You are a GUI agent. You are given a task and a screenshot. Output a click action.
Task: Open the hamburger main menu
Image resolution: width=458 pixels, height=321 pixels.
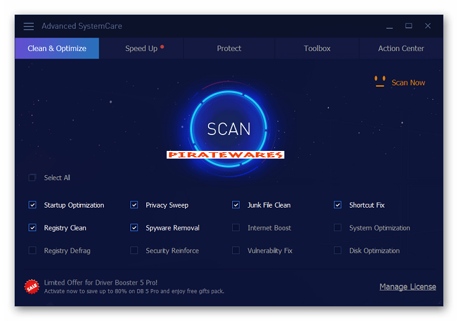(x=29, y=26)
